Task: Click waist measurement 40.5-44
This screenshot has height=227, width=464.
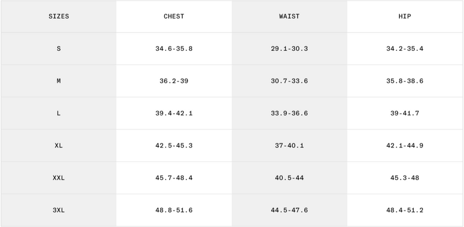Action: 289,178
